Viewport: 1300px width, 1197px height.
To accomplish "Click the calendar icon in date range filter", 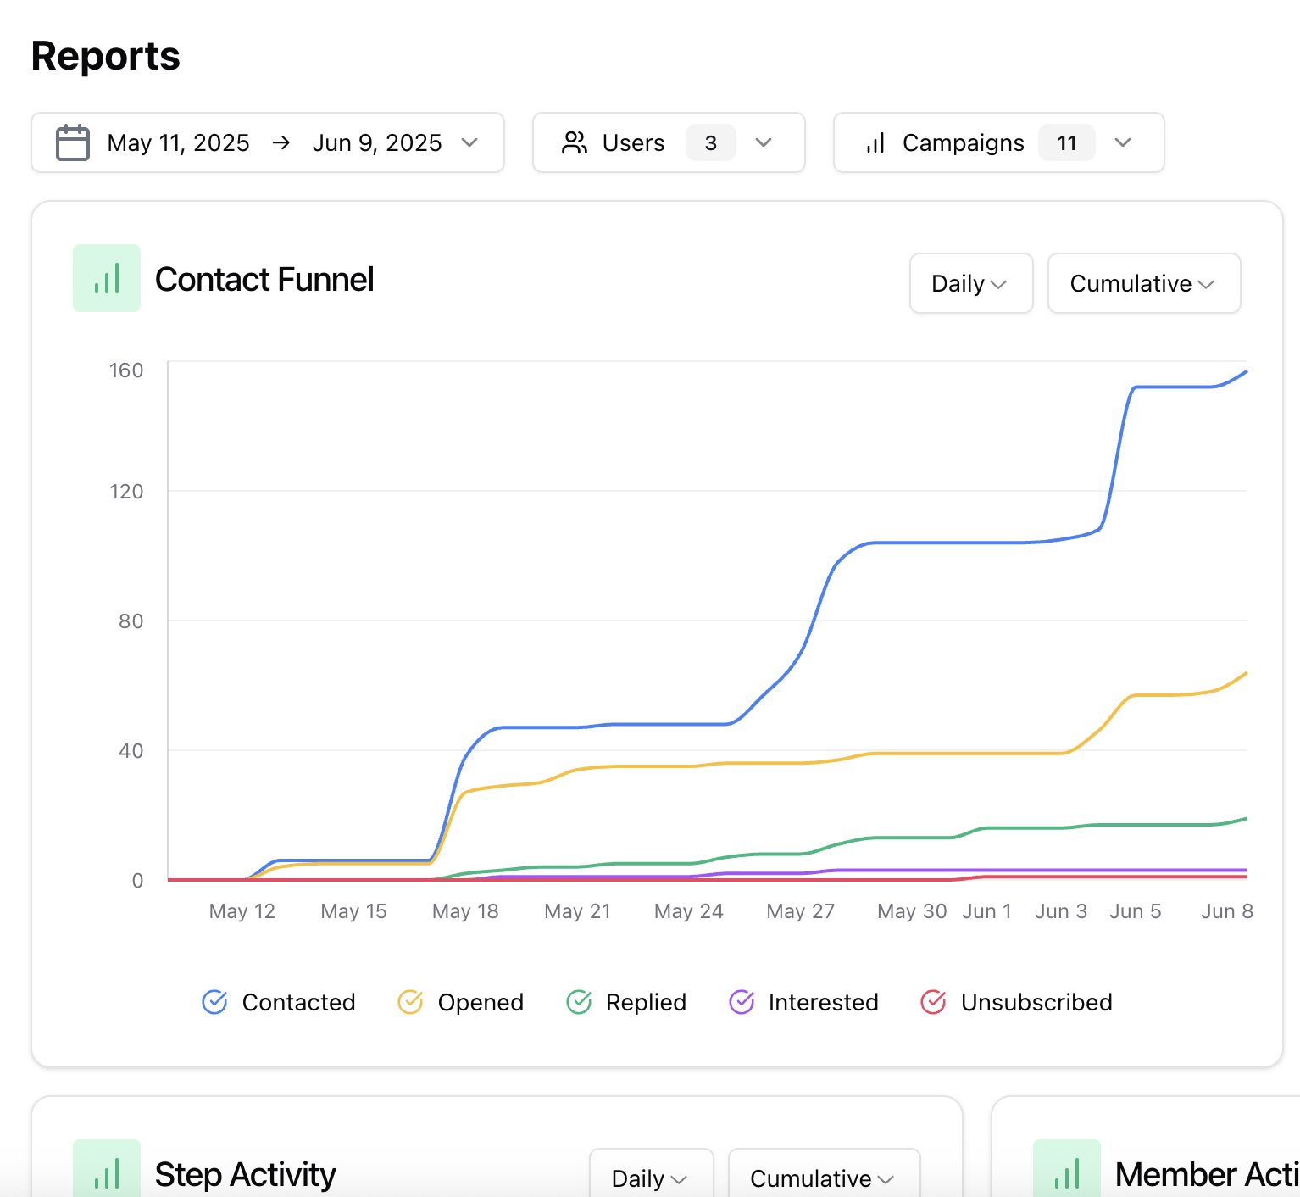I will coord(71,142).
